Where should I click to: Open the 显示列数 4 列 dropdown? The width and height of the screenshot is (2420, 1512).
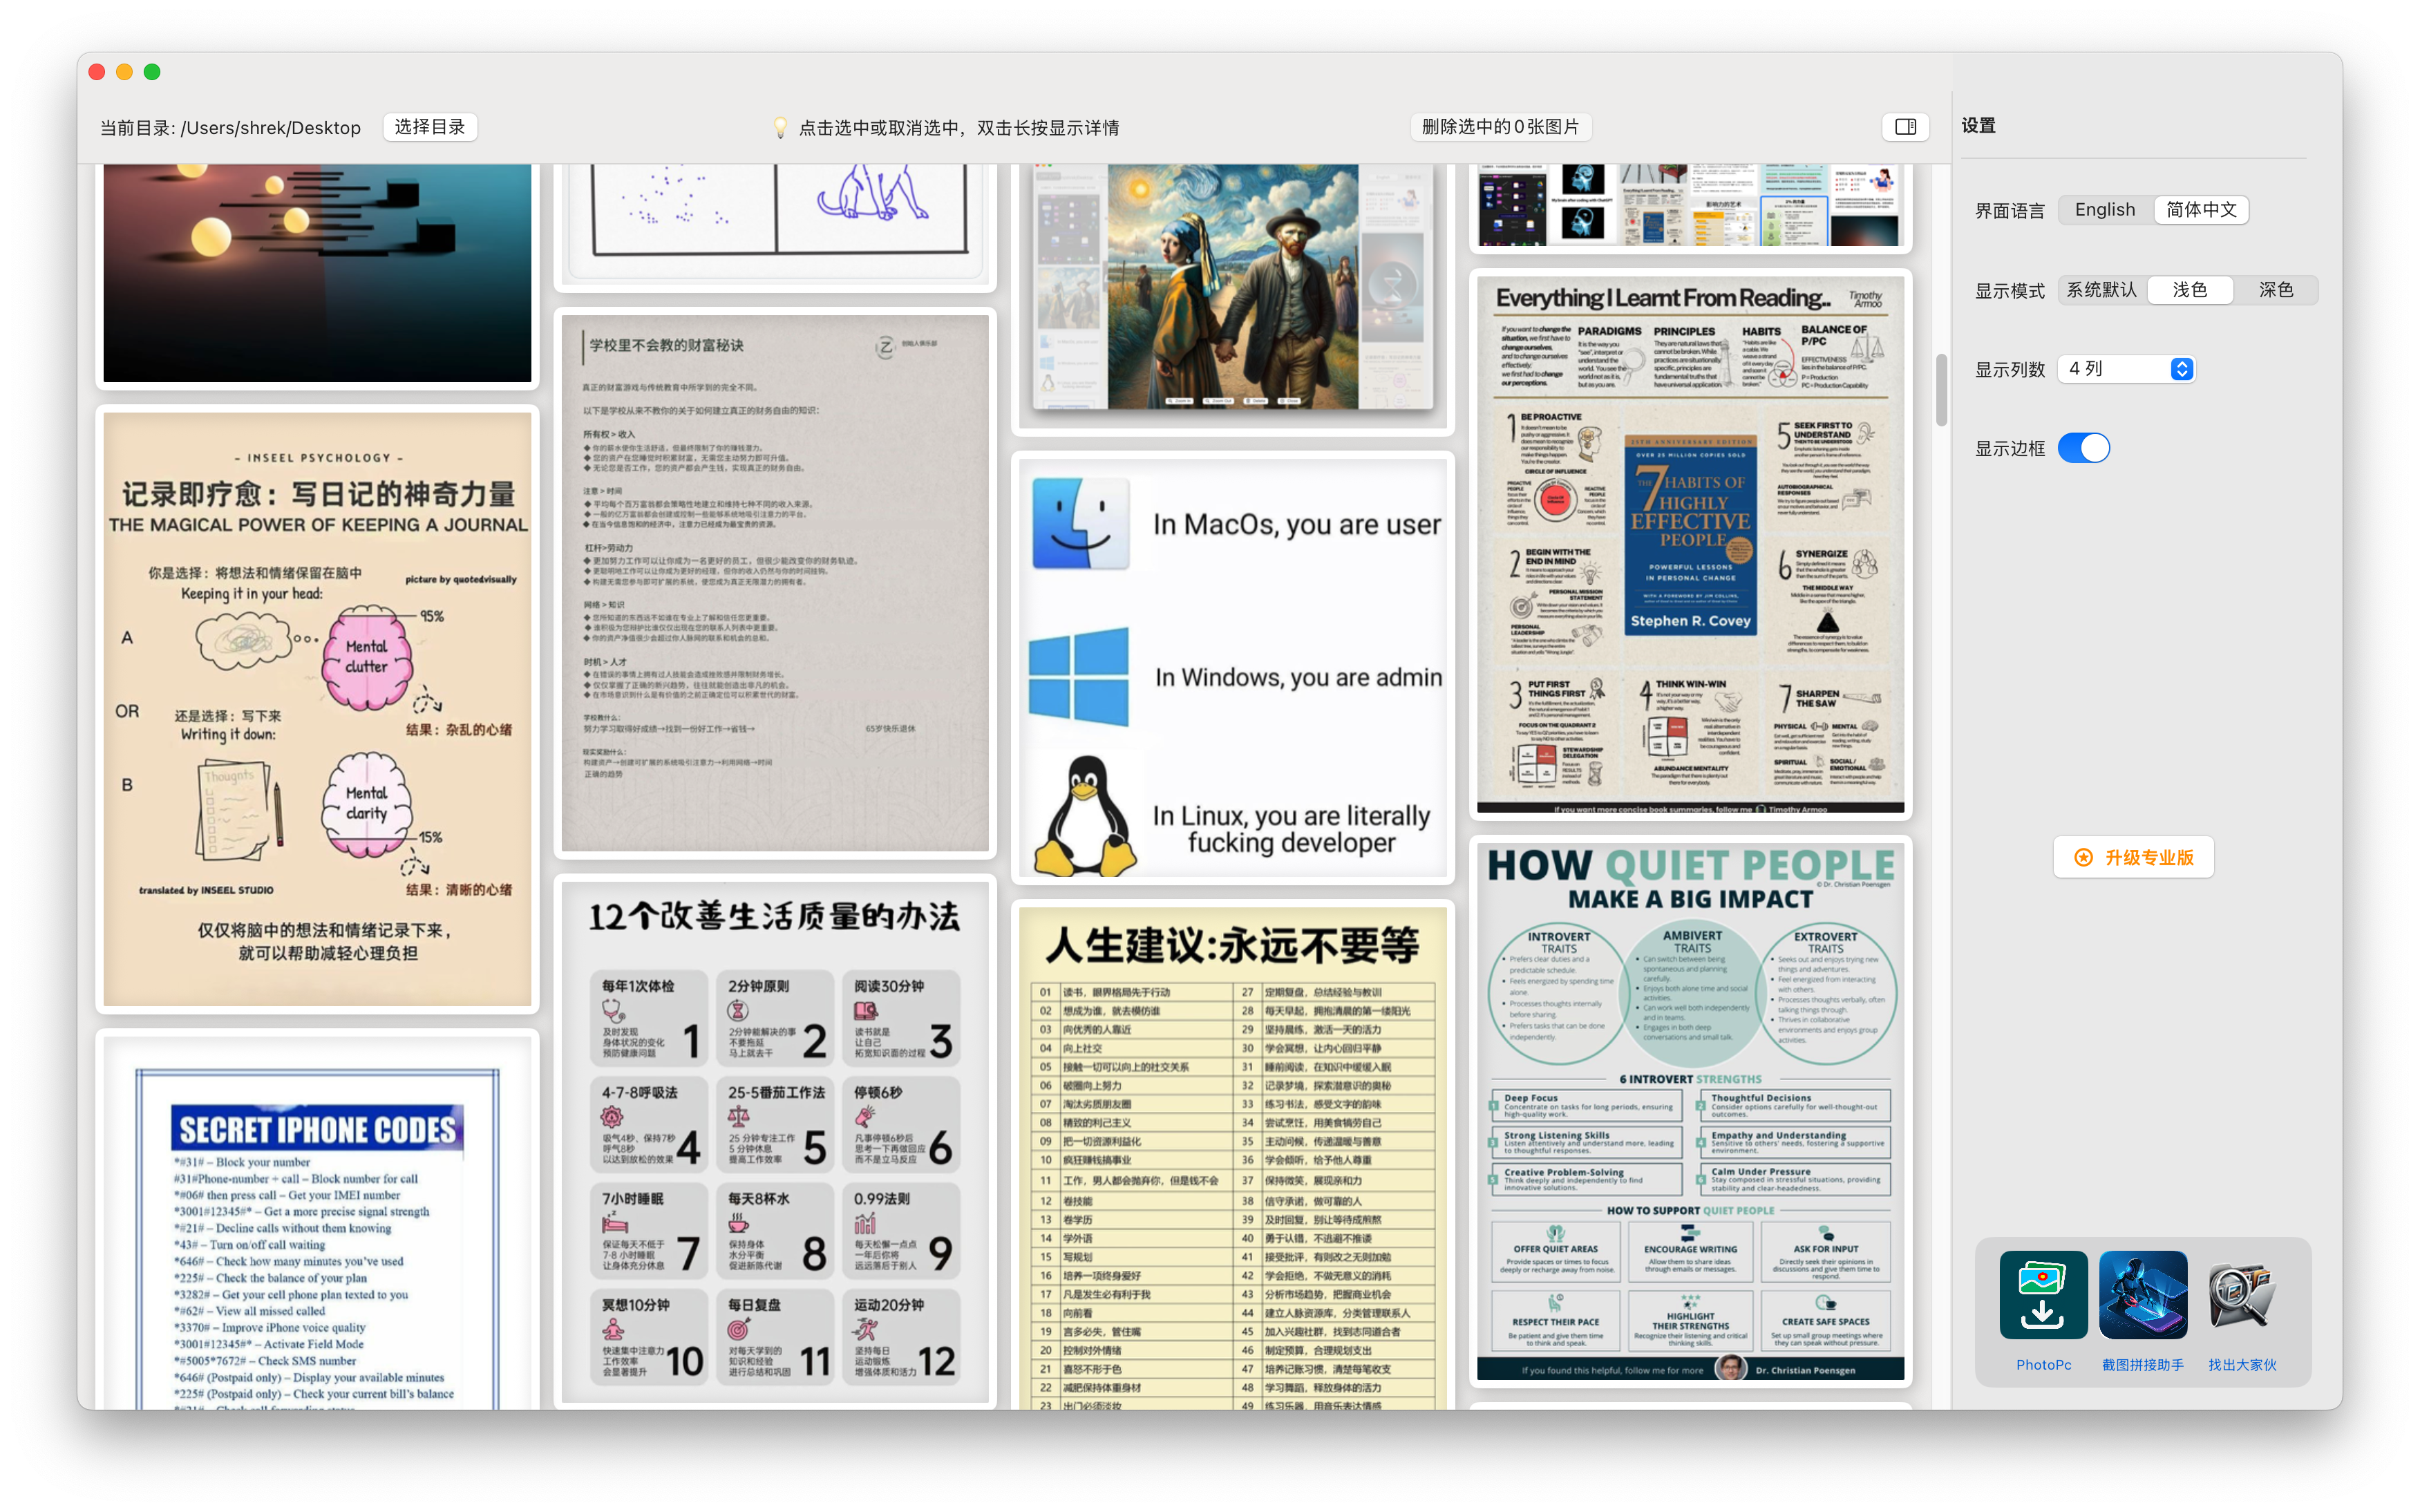point(2126,369)
